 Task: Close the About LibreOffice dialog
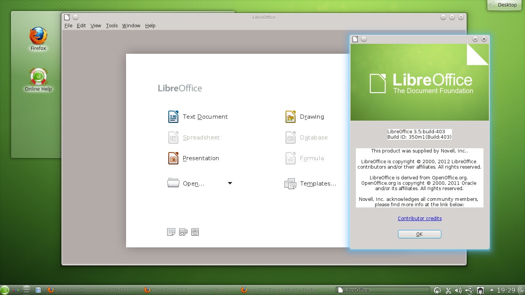tap(484, 39)
